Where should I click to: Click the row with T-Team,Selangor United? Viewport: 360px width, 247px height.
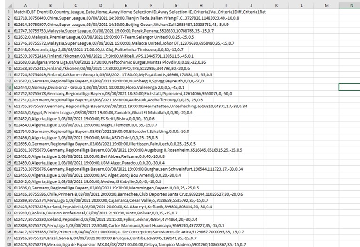pos(104,37)
